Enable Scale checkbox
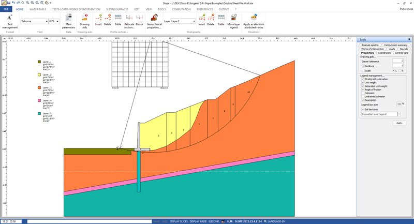 point(363,71)
